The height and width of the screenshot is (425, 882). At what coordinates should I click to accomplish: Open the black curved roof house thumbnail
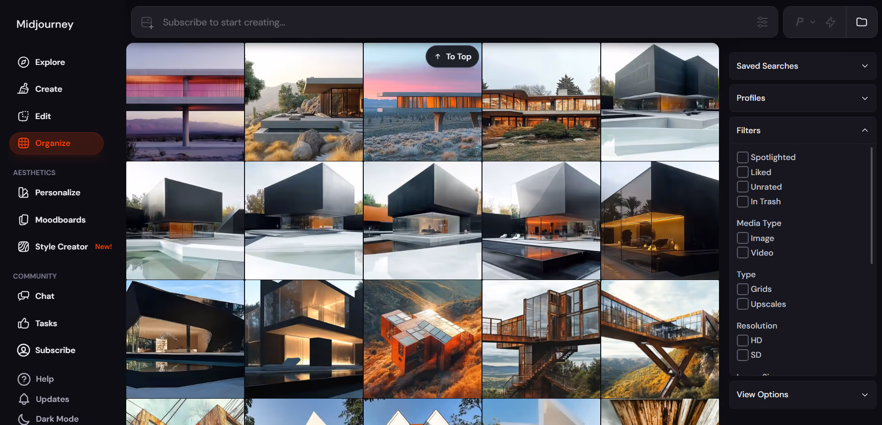(x=185, y=339)
